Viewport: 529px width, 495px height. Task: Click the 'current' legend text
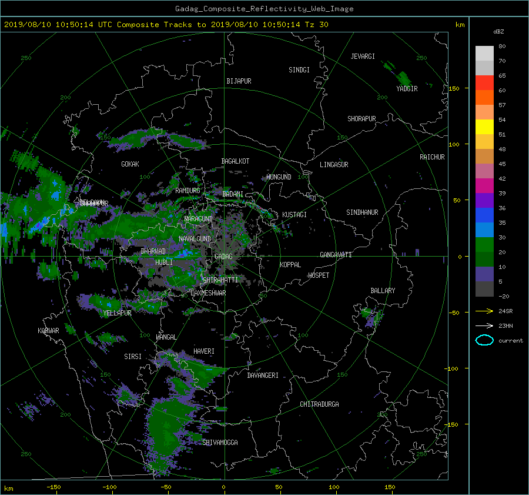511,341
